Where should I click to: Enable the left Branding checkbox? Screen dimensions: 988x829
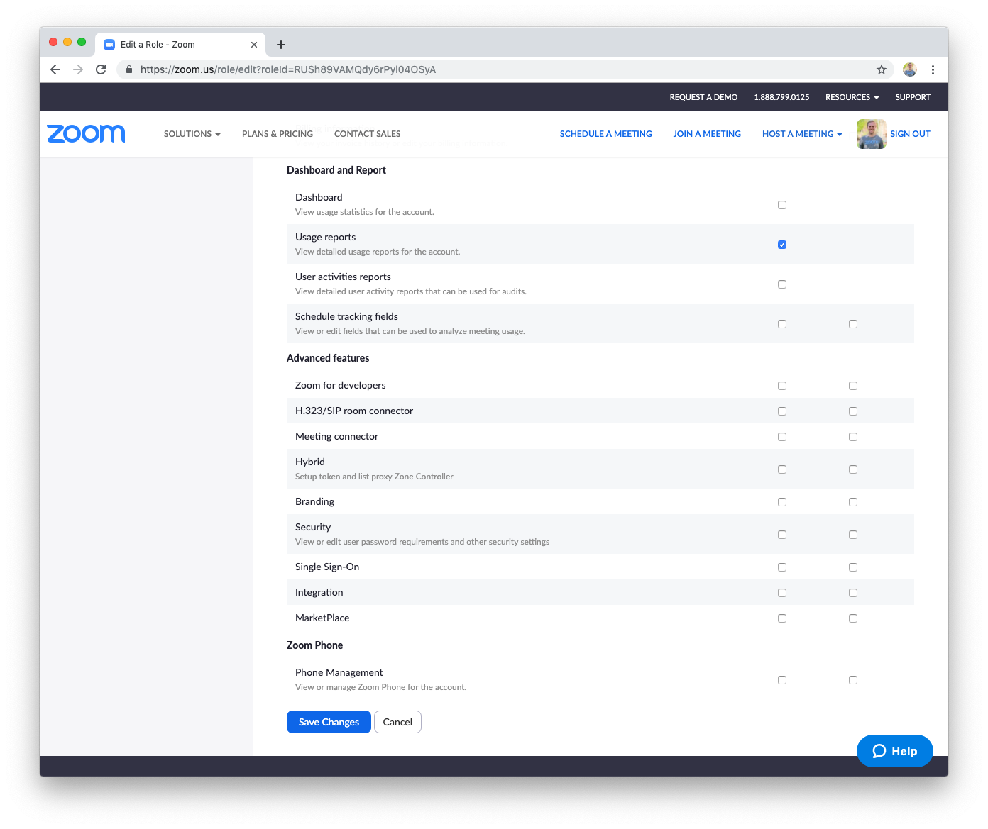(x=782, y=502)
